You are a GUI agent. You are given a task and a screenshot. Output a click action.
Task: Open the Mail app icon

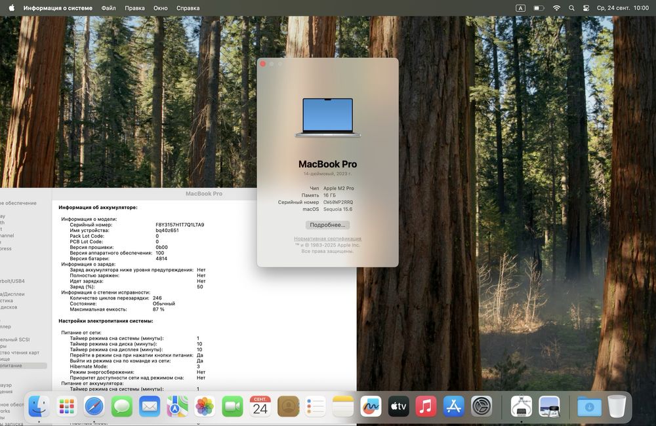tap(150, 406)
